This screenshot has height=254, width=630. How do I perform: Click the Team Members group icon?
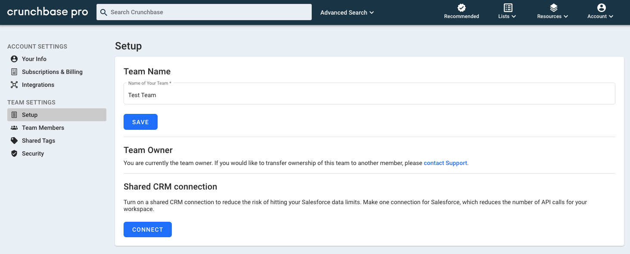click(x=14, y=128)
